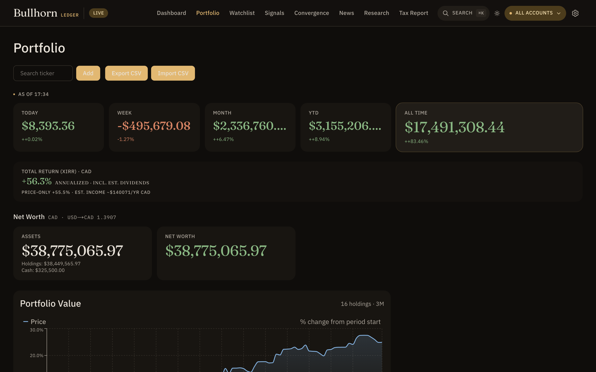Click the 20.0% axis label
596x372 pixels.
36,355
